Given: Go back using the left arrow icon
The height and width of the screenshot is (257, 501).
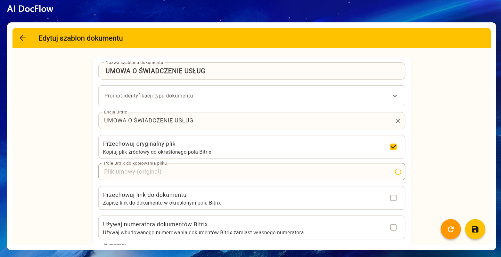Looking at the screenshot, I should pyautogui.click(x=22, y=38).
